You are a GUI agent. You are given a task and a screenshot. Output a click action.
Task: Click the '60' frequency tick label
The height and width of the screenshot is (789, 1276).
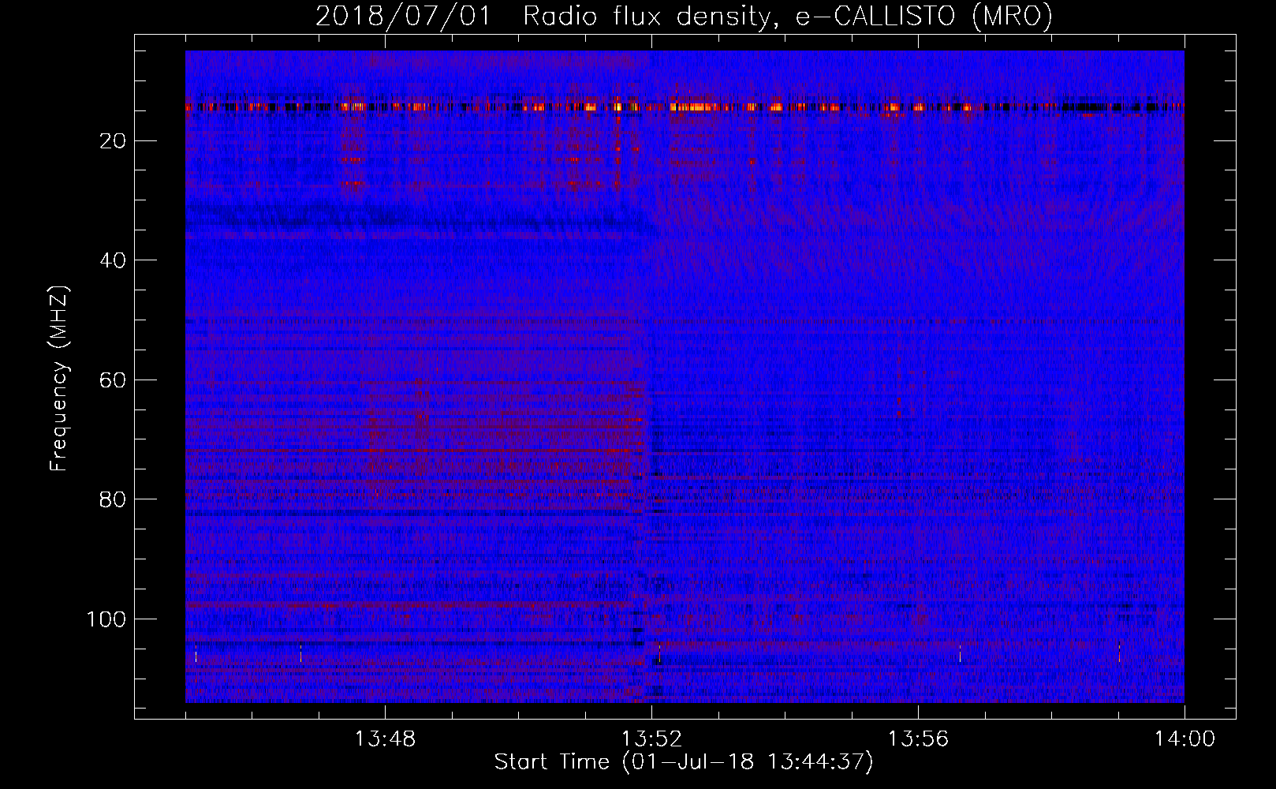point(114,380)
